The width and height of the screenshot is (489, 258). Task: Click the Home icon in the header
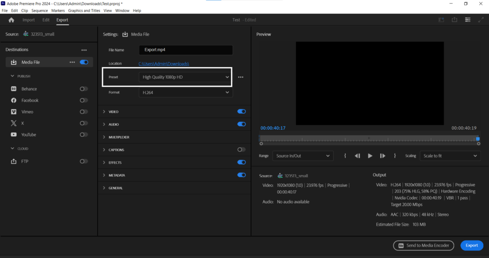(x=11, y=20)
